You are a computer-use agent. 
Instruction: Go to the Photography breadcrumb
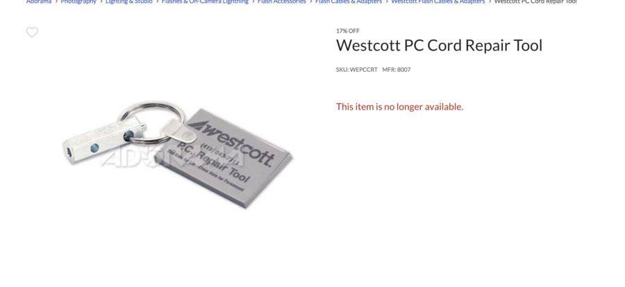point(78,1)
